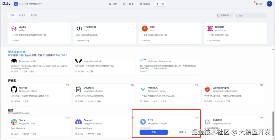Click the 3,683 download count on DevDocs
The width and height of the screenshot is (275, 140).
80,101
